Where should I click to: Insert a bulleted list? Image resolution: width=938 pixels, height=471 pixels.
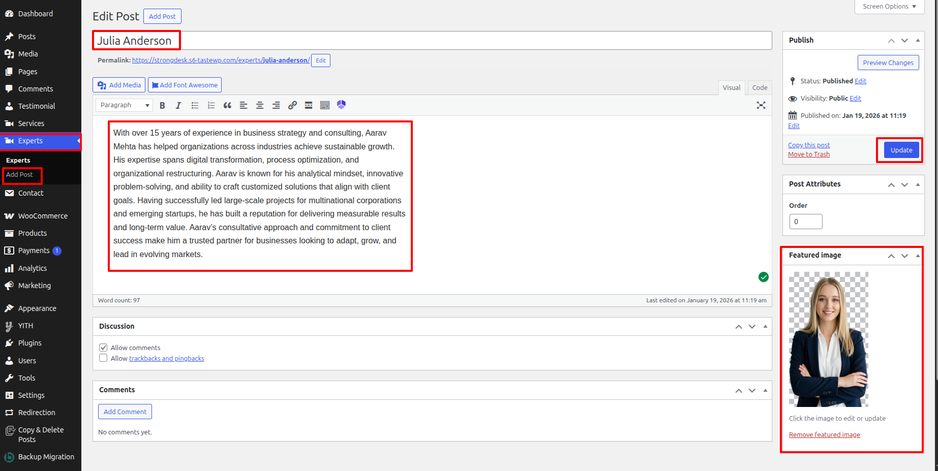click(195, 105)
